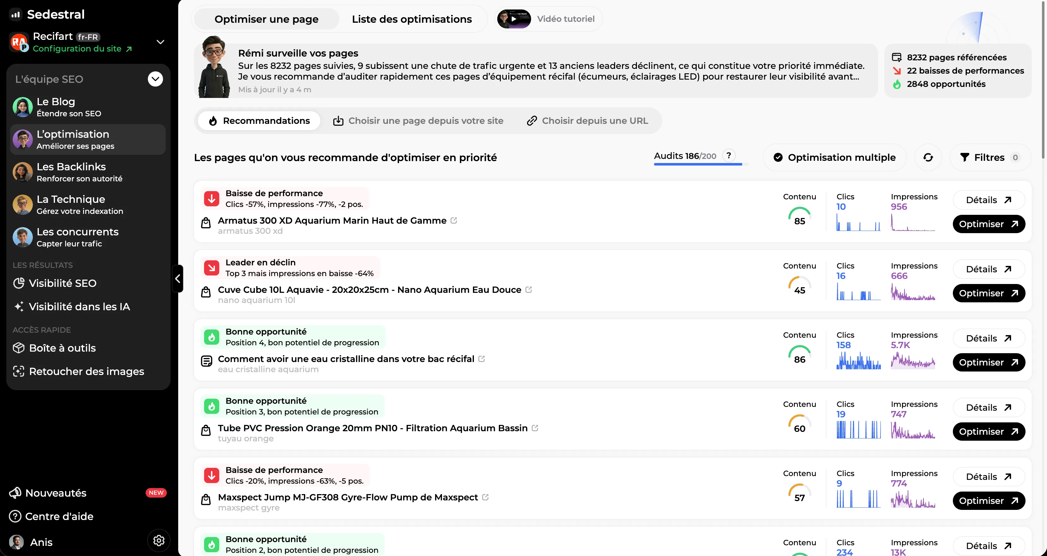Open Configuration du site link
This screenshot has height=556, width=1047.
tap(82, 49)
